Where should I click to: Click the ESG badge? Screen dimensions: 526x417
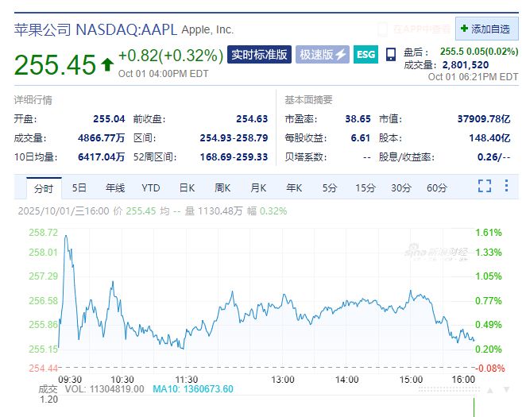click(365, 55)
